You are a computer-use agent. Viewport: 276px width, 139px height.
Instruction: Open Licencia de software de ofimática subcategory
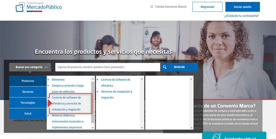coord(116,82)
